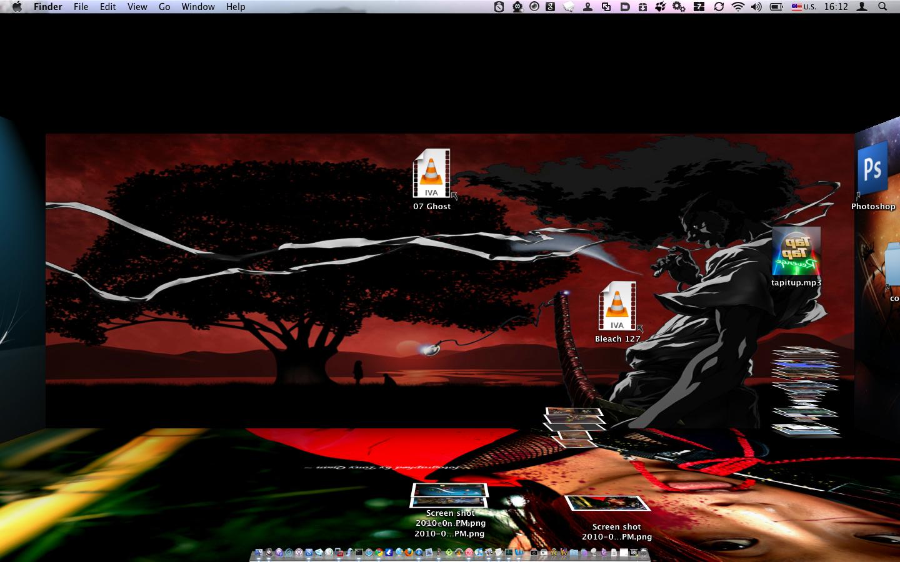
Task: Open Spotlight search in menu bar
Action: click(882, 7)
